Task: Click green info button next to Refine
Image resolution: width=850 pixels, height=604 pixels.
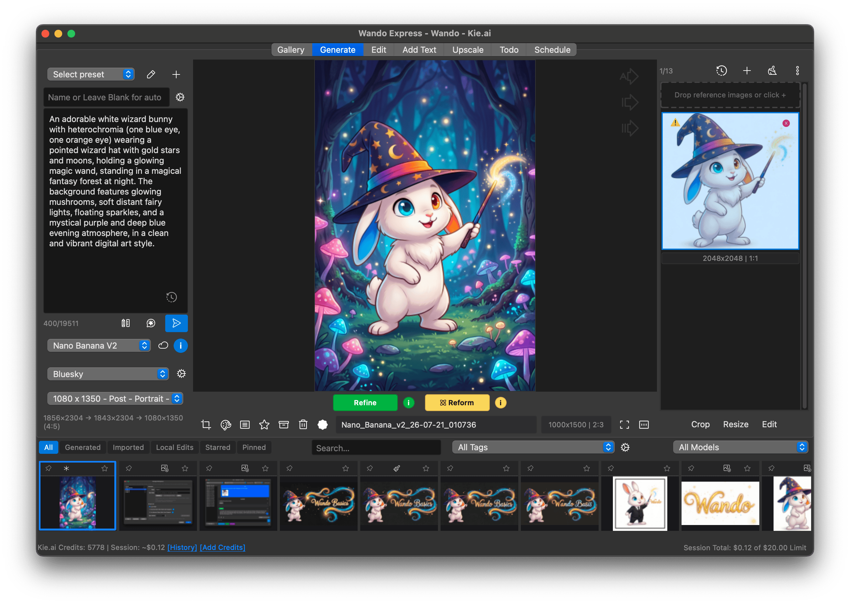Action: (408, 402)
